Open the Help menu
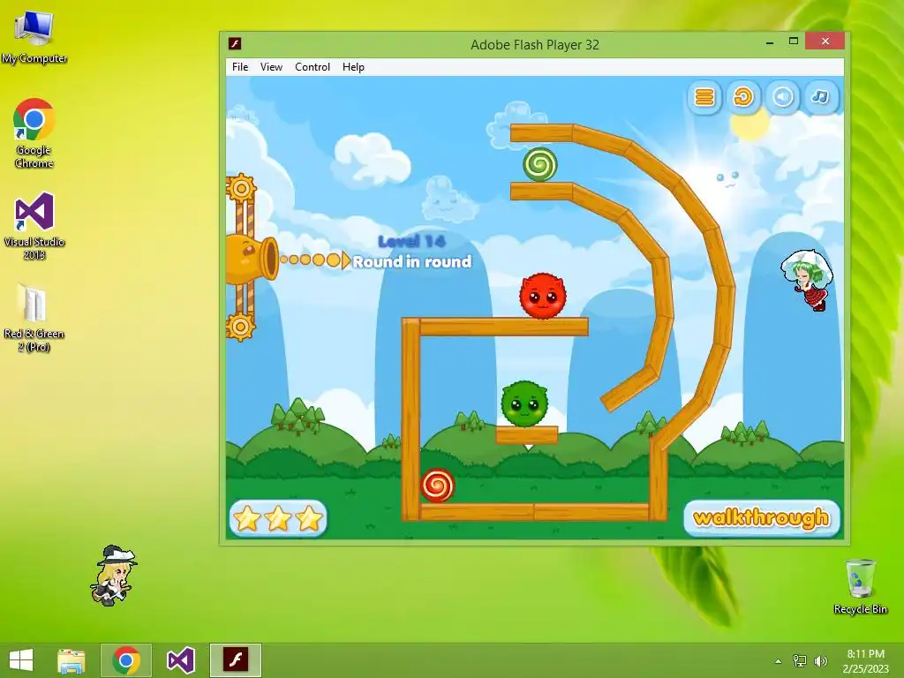 point(353,67)
